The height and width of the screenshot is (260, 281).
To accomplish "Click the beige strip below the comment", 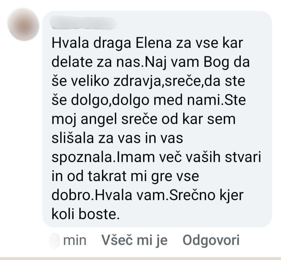I will pyautogui.click(x=140, y=258).
